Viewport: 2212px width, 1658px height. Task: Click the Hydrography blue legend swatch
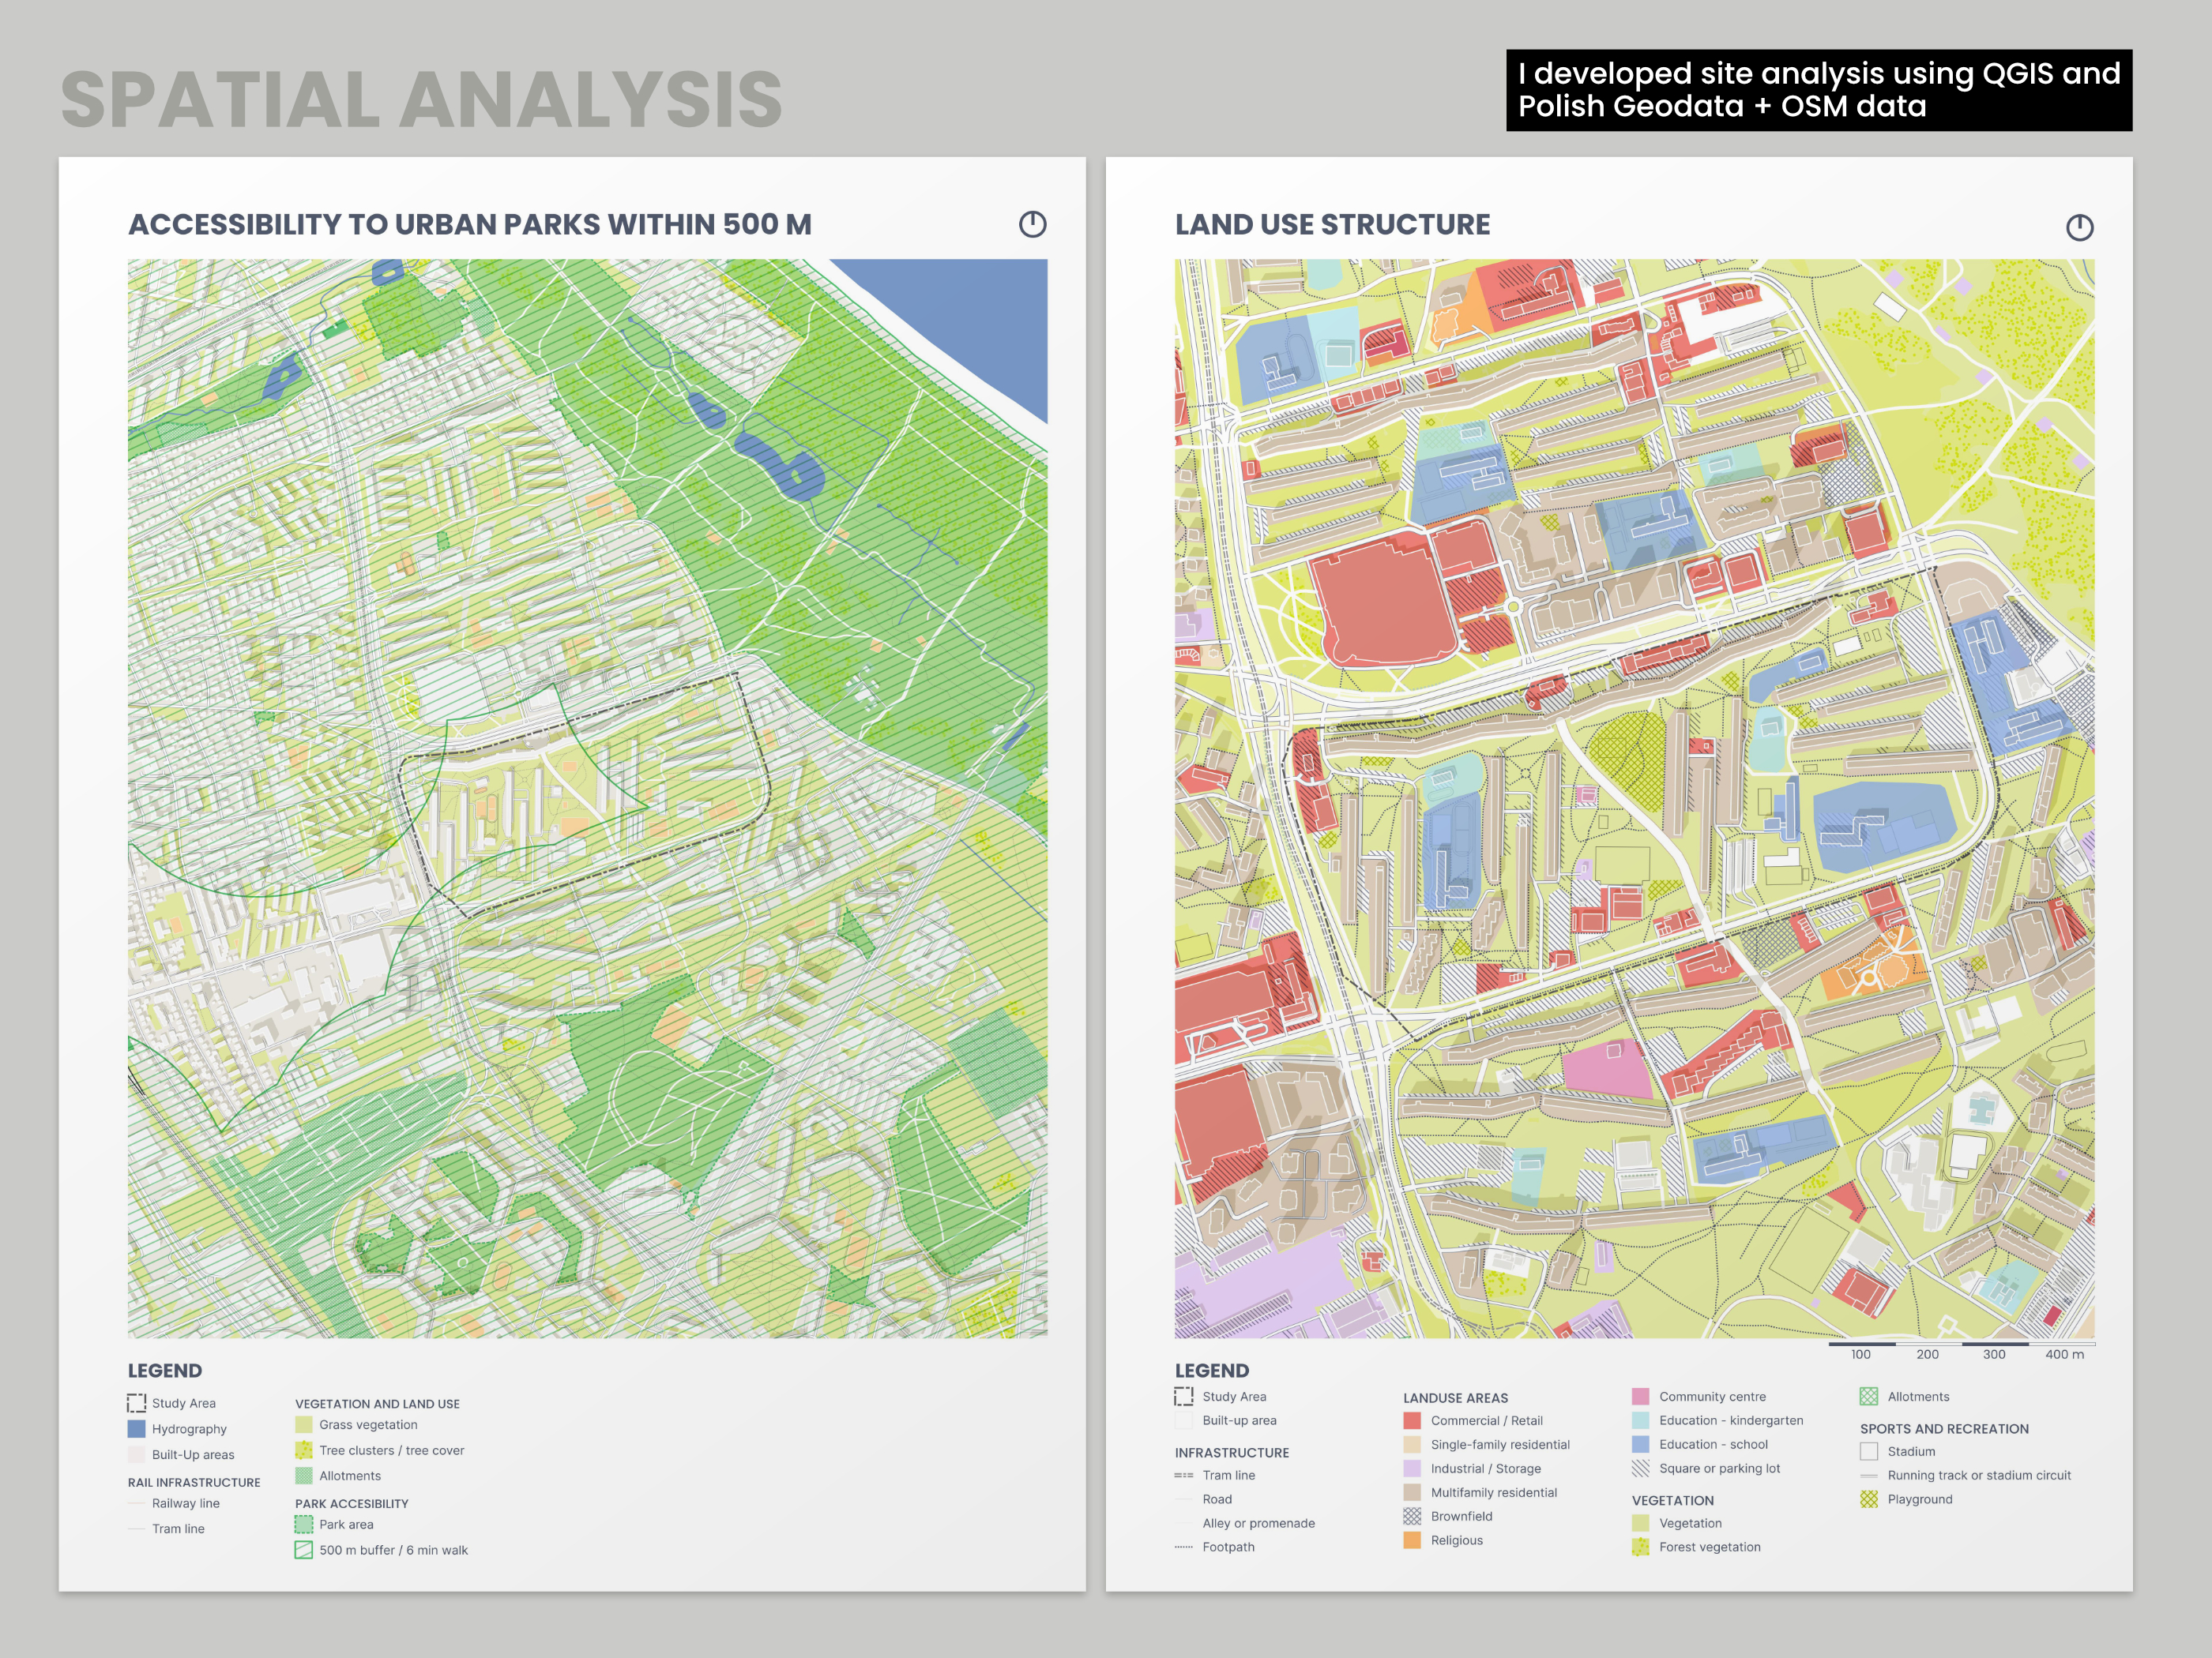click(x=137, y=1429)
